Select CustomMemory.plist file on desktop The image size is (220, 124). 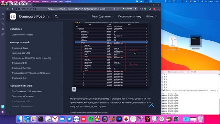(173, 44)
